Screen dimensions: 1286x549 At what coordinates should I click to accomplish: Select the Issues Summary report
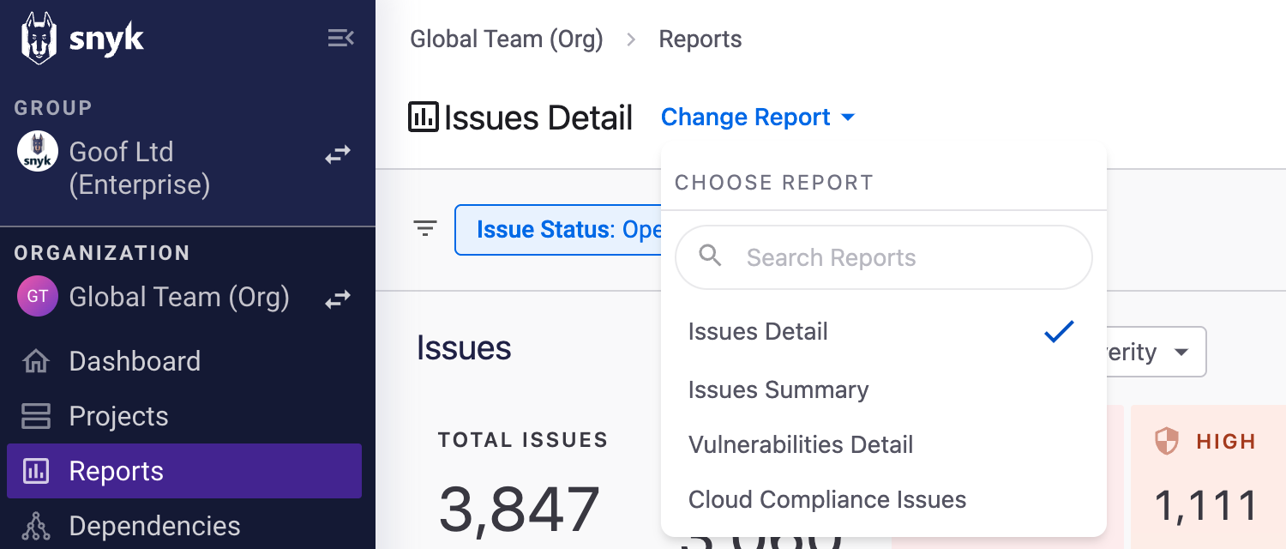coord(884,390)
